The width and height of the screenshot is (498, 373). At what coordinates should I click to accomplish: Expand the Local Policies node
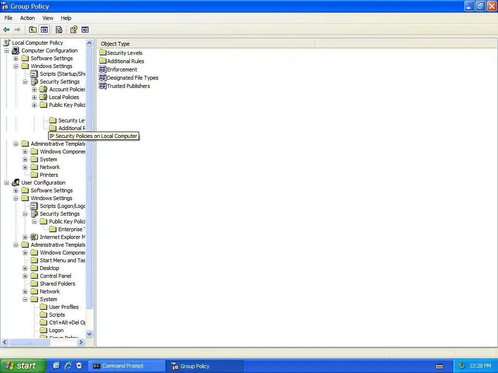[x=35, y=97]
